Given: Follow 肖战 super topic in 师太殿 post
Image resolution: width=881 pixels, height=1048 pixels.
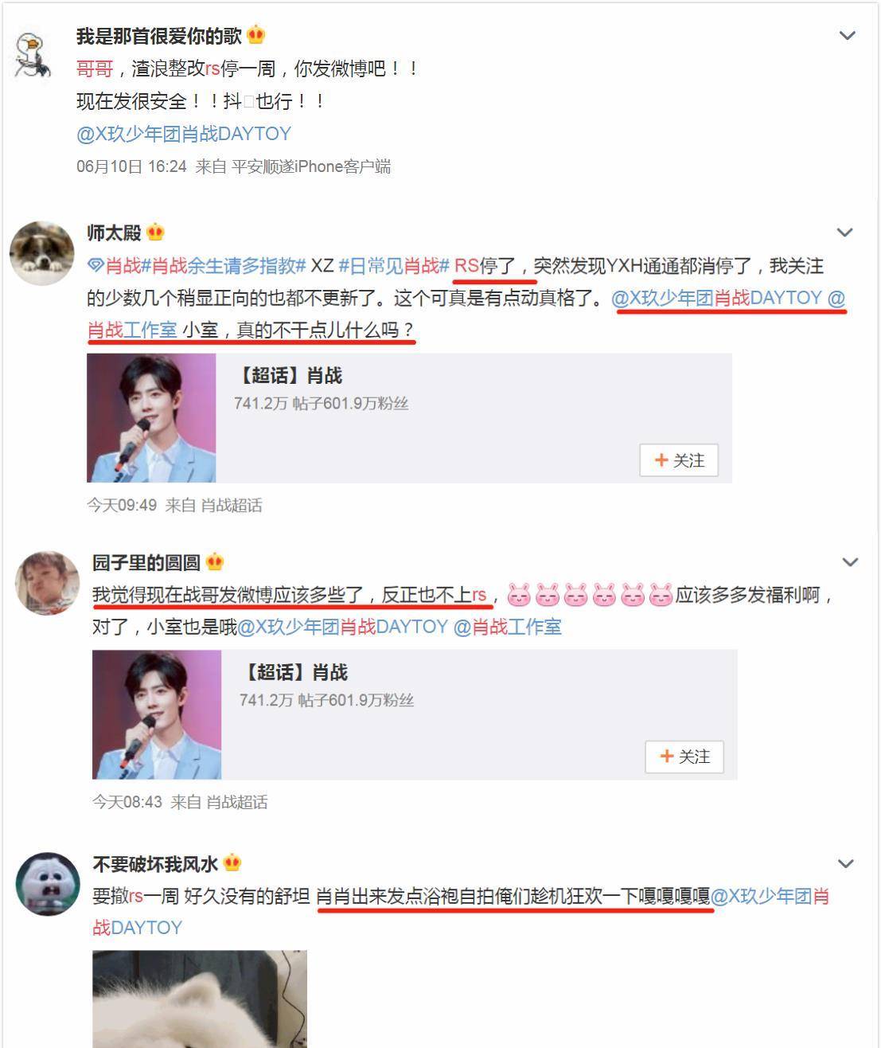Looking at the screenshot, I should (679, 460).
